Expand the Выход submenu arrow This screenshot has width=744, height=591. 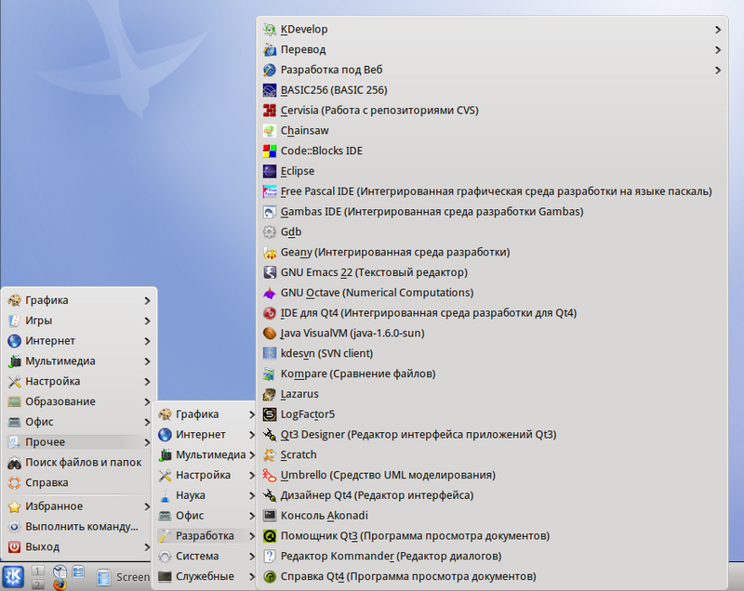(x=147, y=547)
